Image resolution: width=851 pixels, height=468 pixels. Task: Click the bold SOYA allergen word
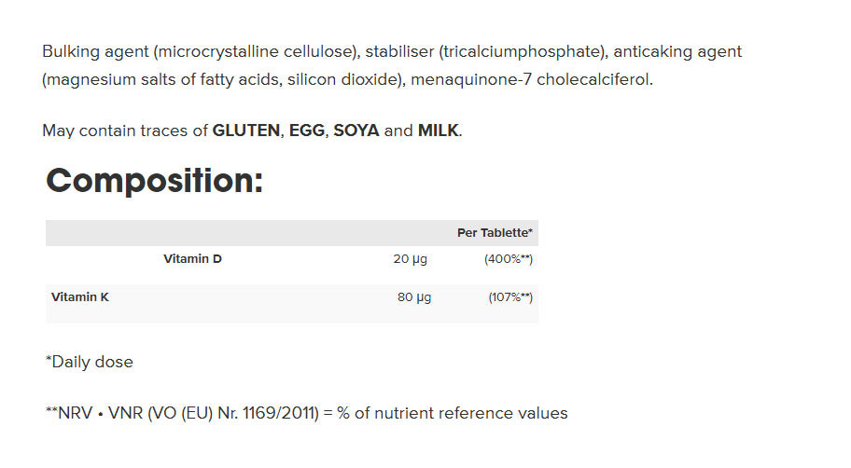(x=356, y=131)
